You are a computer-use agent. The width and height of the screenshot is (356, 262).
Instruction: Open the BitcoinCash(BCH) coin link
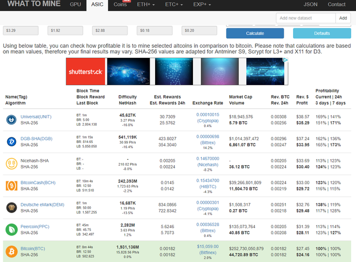click(38, 183)
